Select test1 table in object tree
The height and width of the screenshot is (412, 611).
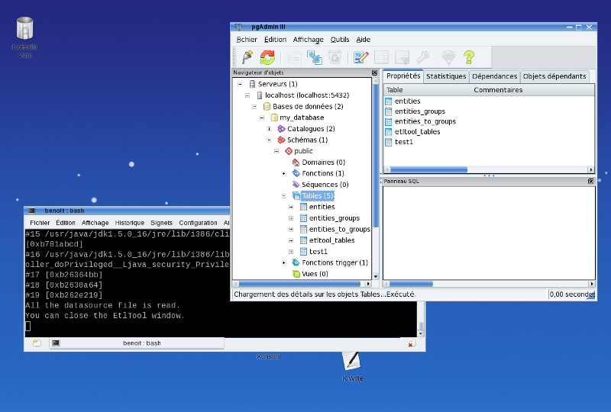pos(318,251)
